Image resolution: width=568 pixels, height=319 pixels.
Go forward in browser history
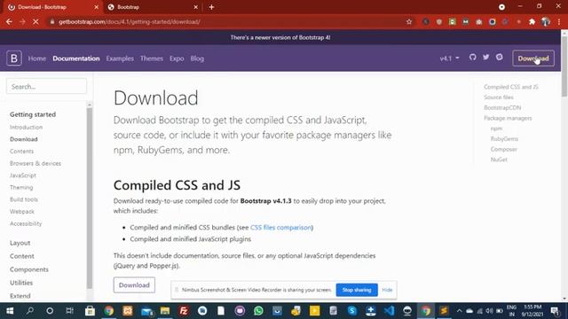click(22, 21)
